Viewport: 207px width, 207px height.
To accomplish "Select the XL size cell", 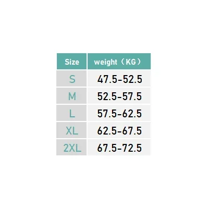I will 71,130.
